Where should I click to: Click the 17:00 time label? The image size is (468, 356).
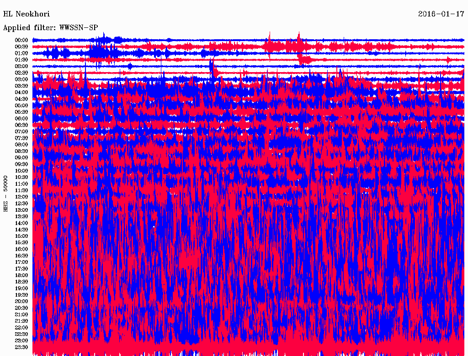21,262
